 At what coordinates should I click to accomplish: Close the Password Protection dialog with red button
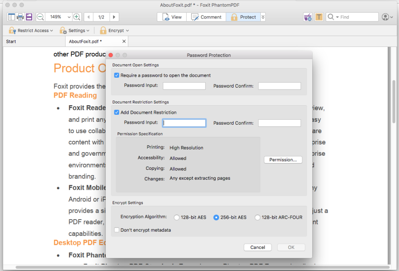tap(111, 55)
